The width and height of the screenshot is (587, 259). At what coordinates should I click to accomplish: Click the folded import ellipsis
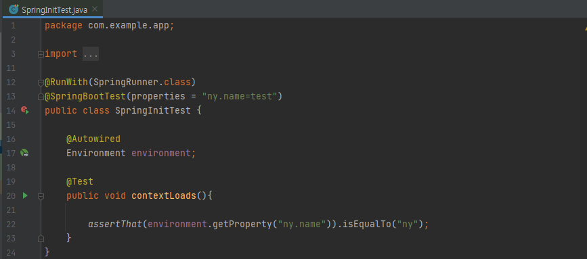(90, 54)
